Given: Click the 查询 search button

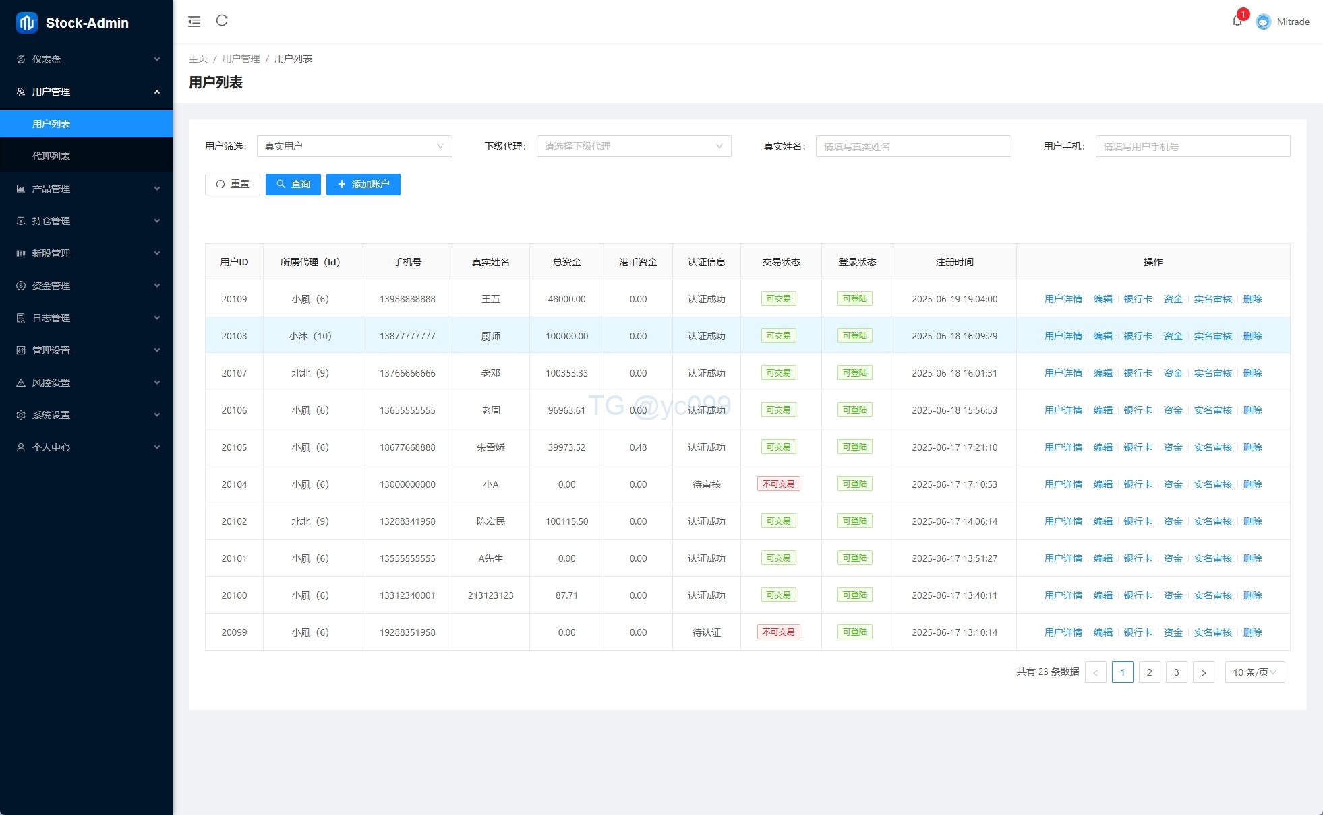Looking at the screenshot, I should click(293, 185).
